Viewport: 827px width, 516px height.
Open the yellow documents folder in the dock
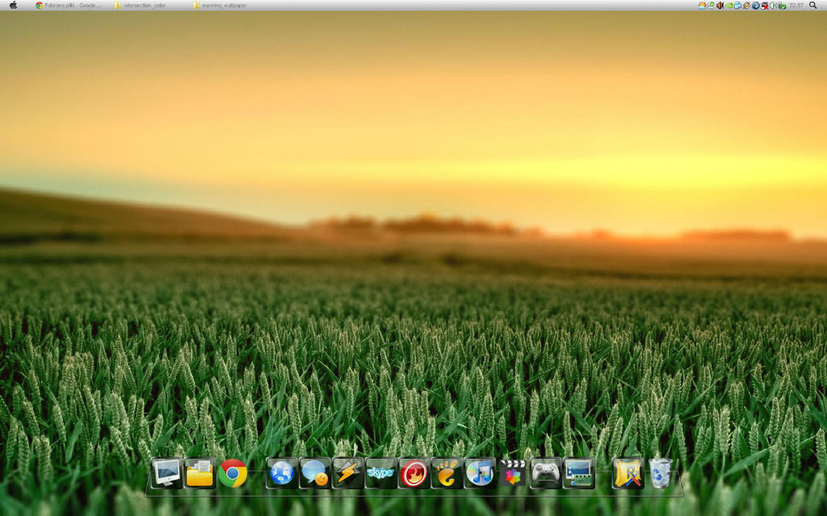coord(199,472)
